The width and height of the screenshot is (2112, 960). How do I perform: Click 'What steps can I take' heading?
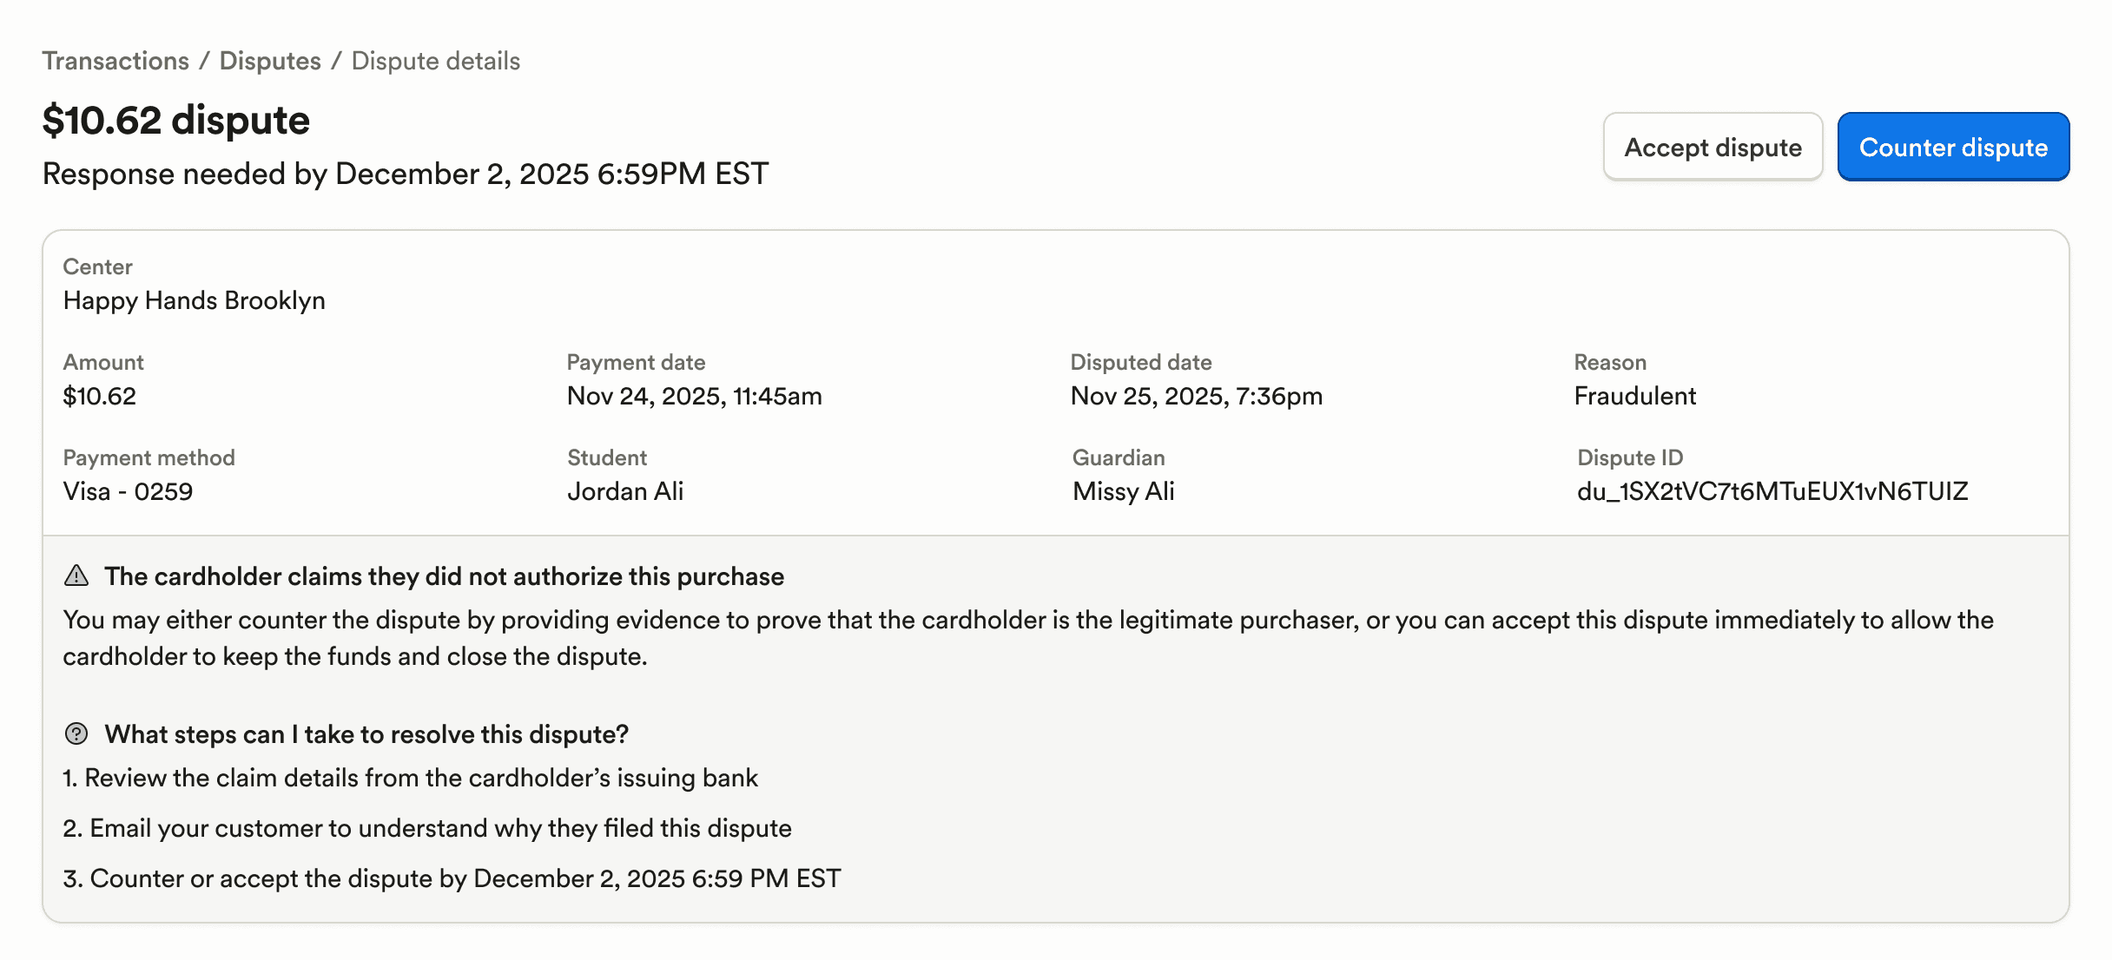366,734
